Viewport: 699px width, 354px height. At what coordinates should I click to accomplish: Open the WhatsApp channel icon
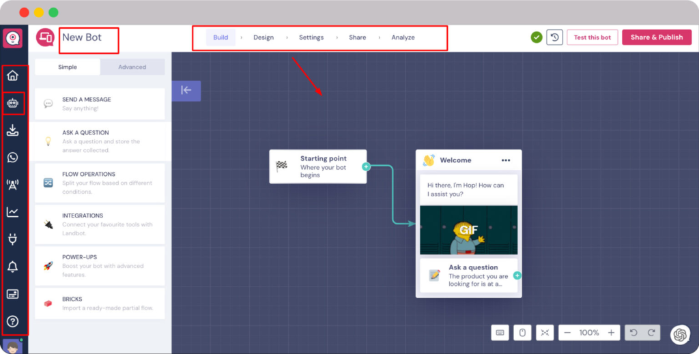point(12,158)
